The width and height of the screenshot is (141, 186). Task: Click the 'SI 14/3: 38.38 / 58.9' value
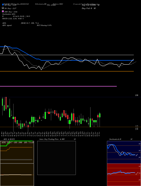tap(21, 16)
